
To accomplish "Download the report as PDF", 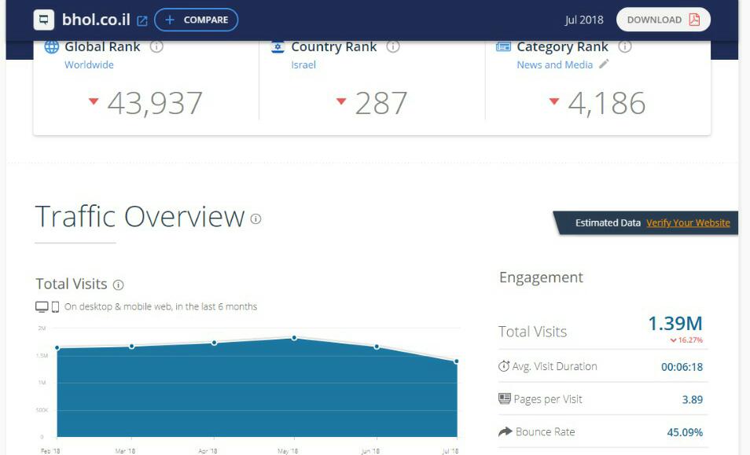I will [x=663, y=20].
